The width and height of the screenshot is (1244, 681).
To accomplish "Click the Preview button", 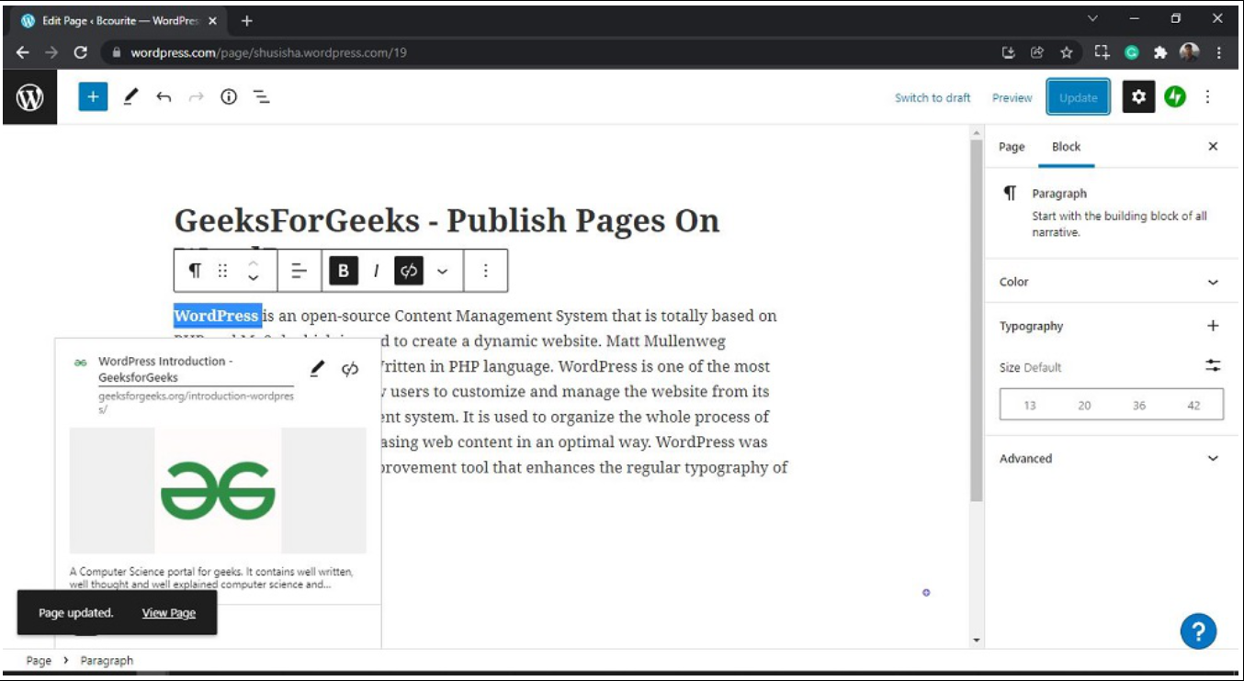I will (x=1012, y=97).
